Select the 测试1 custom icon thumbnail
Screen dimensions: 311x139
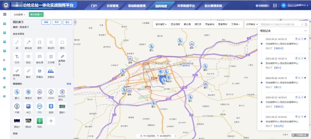pos(17,121)
